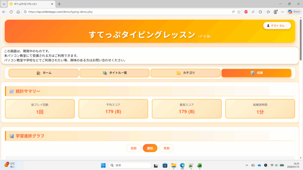Viewport: 303px width, 170px height.
Task: Click the taskbar 検索 search box
Action: pos(130,165)
